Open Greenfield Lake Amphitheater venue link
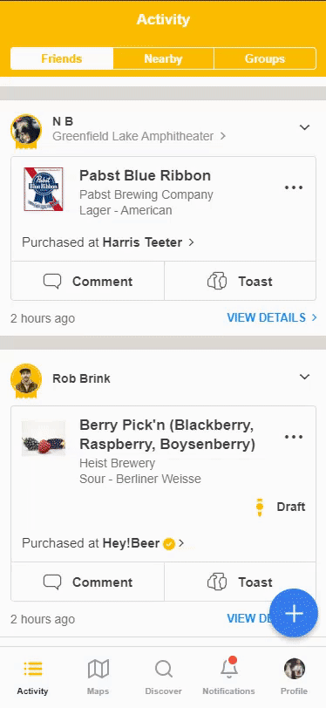 [x=139, y=136]
